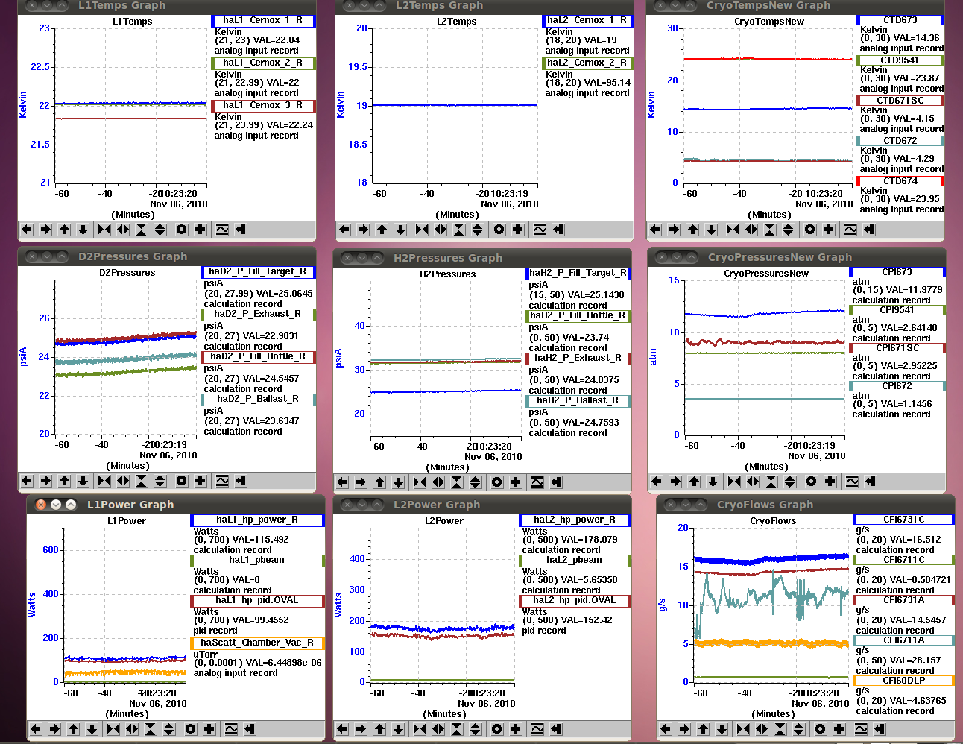Click the circle icon in CryoTempsNew toolbar

tap(810, 230)
